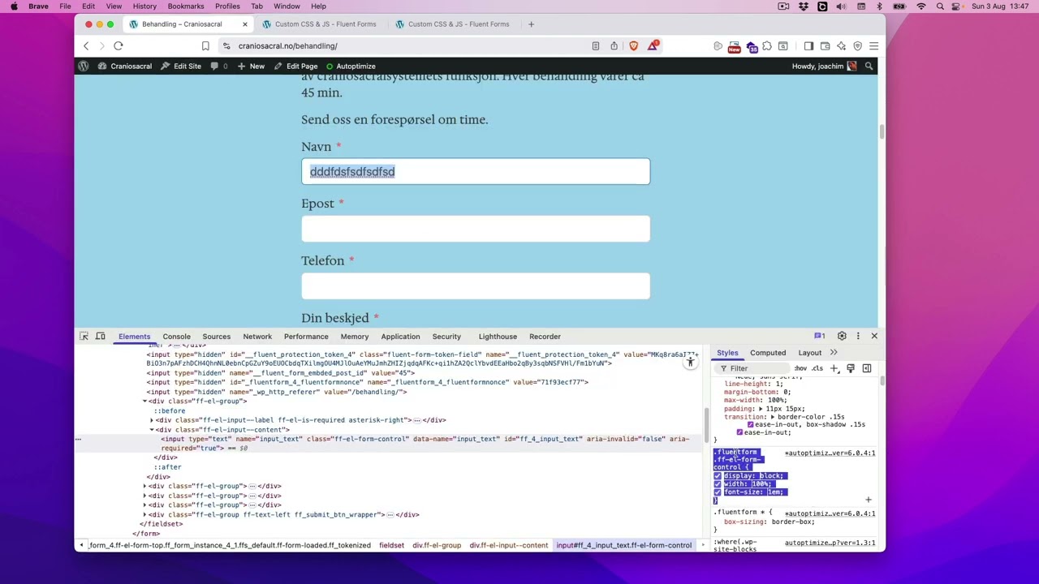Collapse the first ff-el-group div node
Viewport: 1039px width, 584px height.
pyautogui.click(x=144, y=401)
